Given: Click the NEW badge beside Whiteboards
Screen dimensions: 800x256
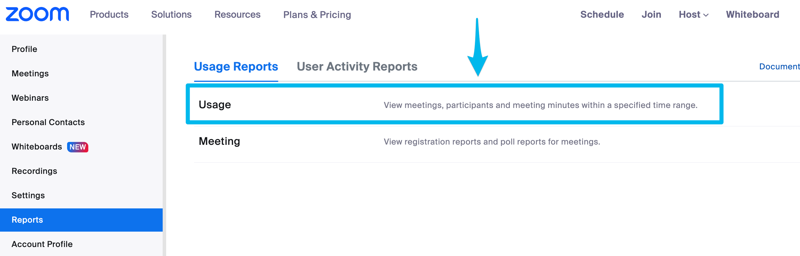Looking at the screenshot, I should pos(78,147).
